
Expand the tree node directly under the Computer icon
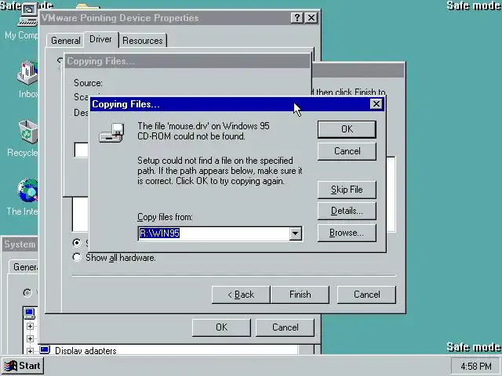tap(30, 326)
